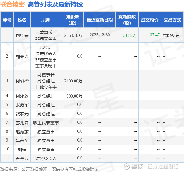This screenshot has height=172, width=184.
Task: Select executive name 何桂景
Action: pyautogui.click(x=22, y=35)
